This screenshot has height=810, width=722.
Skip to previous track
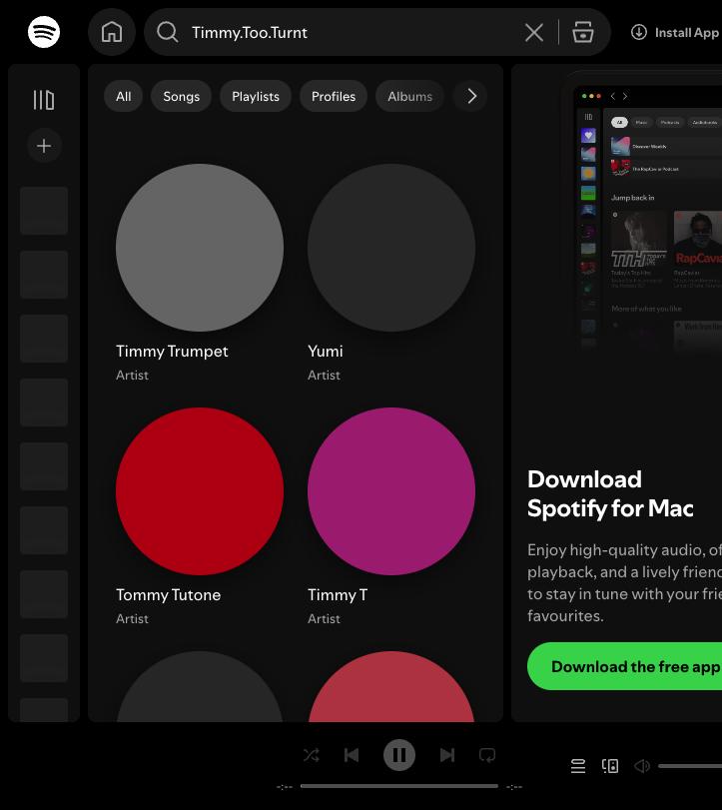pos(352,755)
